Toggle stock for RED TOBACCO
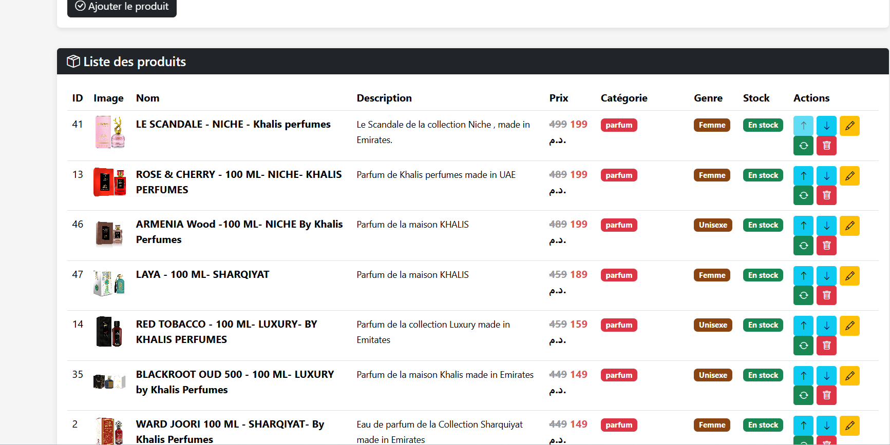890x445 pixels. [803, 346]
